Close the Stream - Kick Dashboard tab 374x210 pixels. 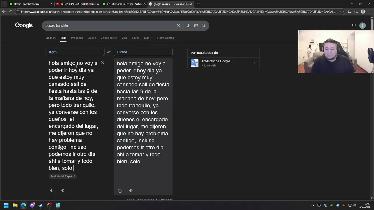point(51,4)
